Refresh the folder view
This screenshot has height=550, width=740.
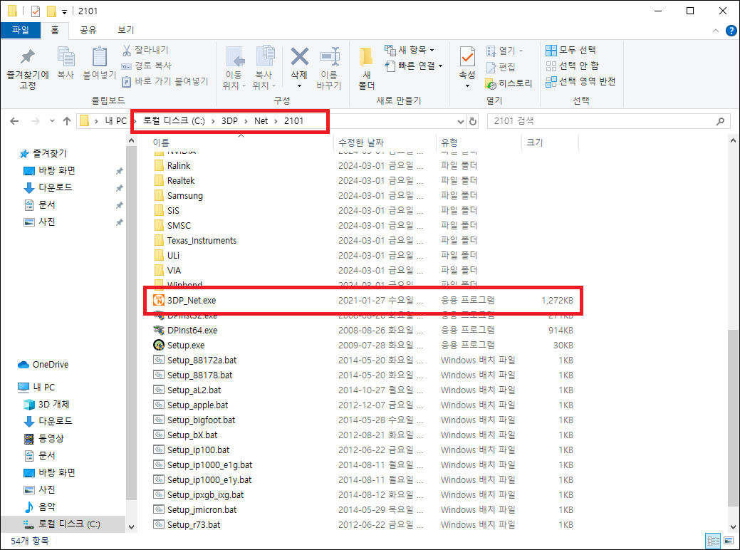click(x=472, y=121)
